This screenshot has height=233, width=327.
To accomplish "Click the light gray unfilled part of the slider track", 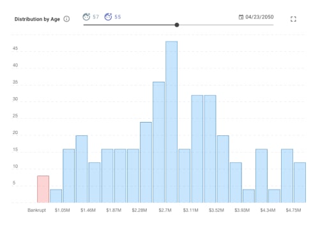I will click(226, 25).
